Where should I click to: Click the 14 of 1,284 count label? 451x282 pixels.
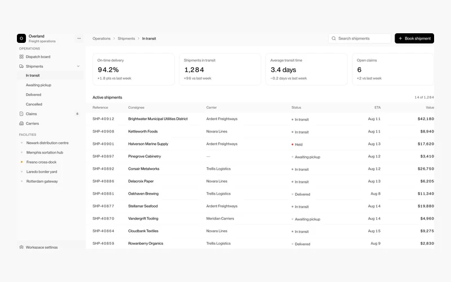point(424,98)
